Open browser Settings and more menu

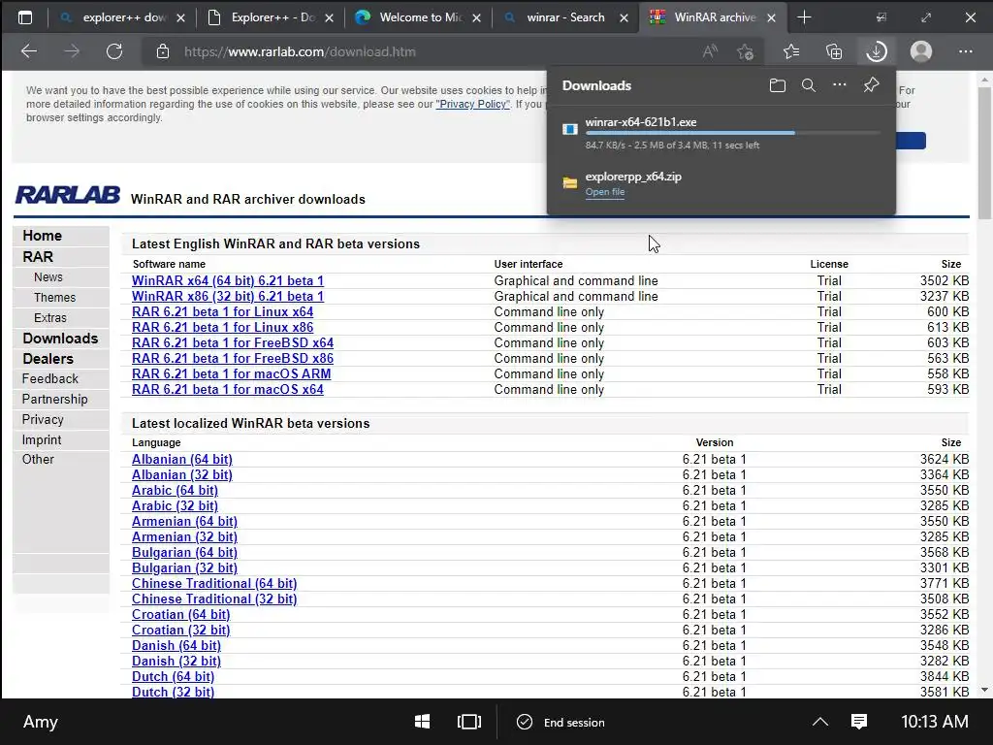tap(965, 51)
